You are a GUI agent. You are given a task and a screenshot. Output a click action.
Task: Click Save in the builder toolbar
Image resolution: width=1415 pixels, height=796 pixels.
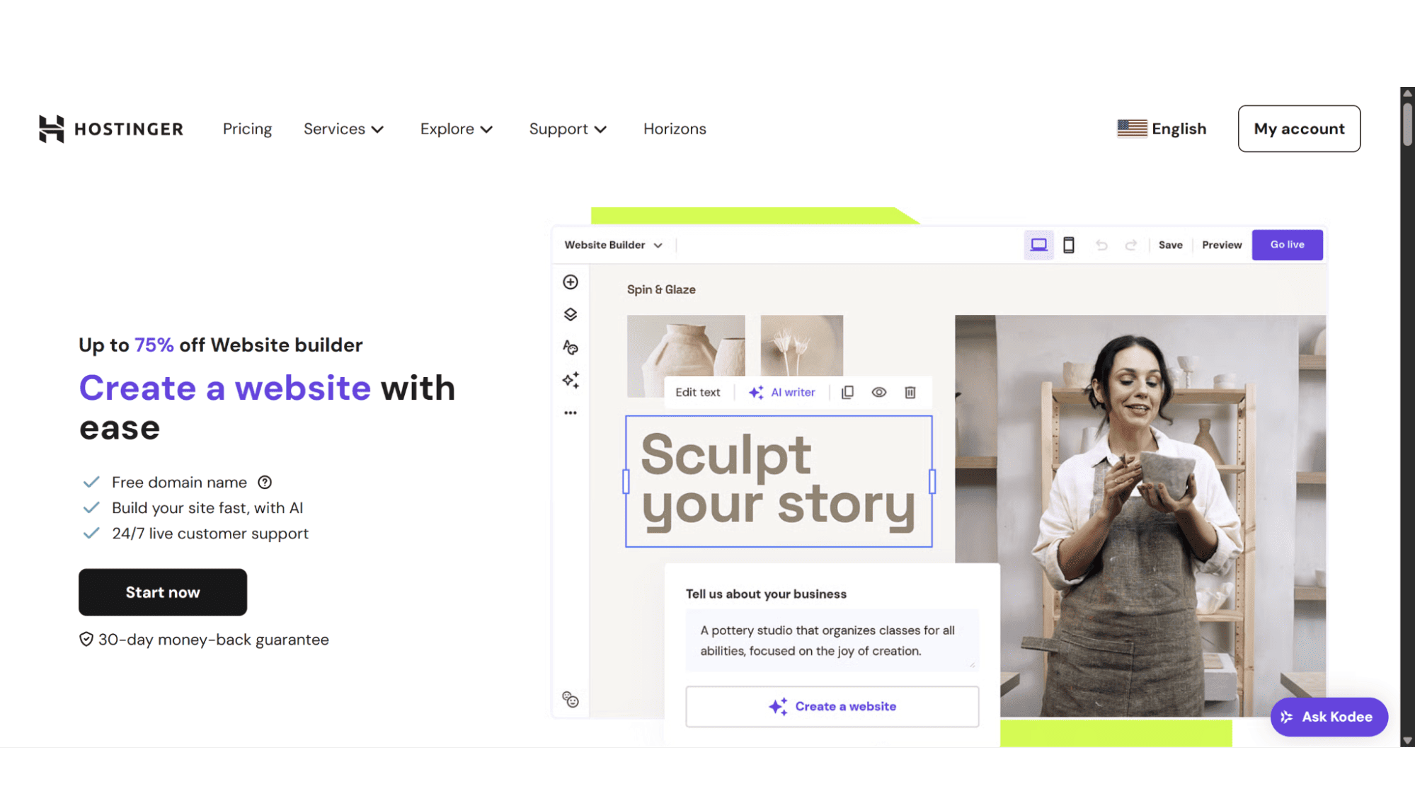(1170, 245)
